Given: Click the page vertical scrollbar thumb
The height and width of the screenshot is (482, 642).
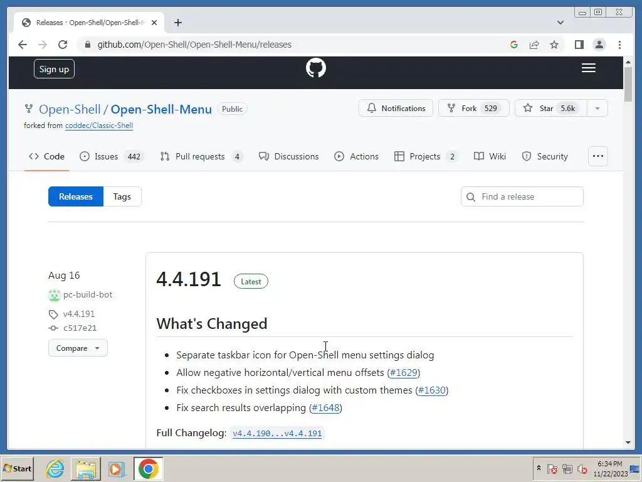Looking at the screenshot, I should point(628,83).
